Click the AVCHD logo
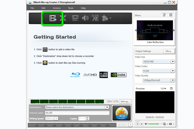The height and width of the screenshot is (129, 194). pyautogui.click(x=90, y=75)
